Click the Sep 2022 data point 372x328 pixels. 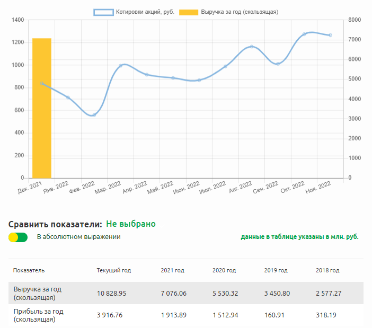[x=278, y=64]
